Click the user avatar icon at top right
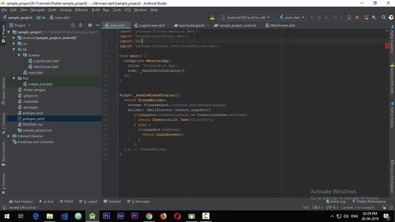The width and height of the screenshot is (395, 222). (x=391, y=17)
